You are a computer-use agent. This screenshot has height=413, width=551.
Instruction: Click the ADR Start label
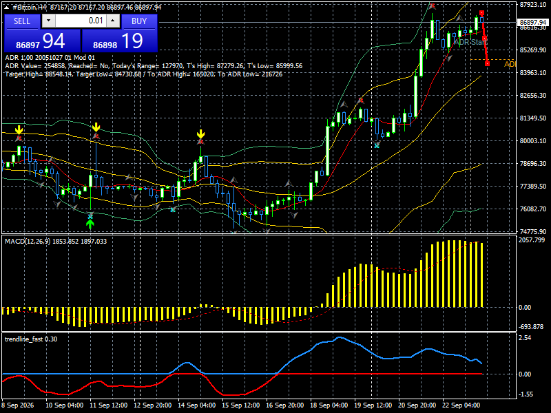point(470,42)
